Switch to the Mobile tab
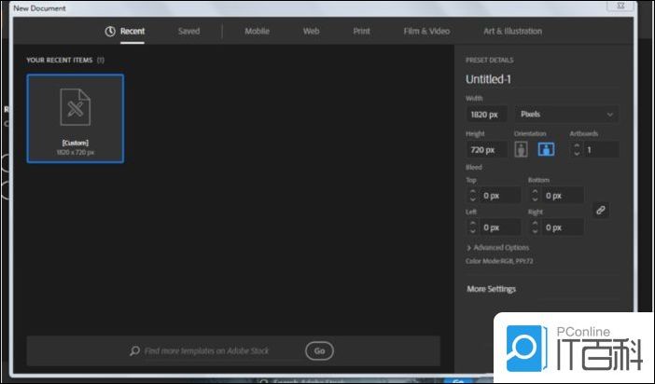The height and width of the screenshot is (384, 655). point(257,32)
